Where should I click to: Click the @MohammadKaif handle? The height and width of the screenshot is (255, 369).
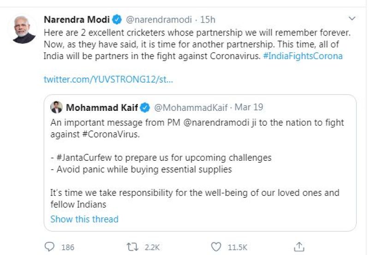(191, 108)
